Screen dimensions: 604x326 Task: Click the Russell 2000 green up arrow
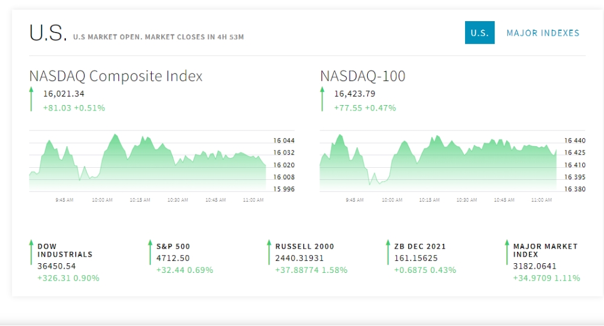269,252
